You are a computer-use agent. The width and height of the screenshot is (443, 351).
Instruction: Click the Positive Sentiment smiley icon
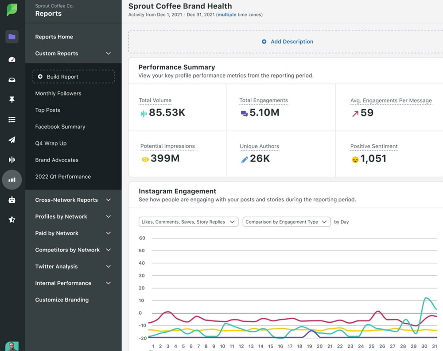click(x=355, y=160)
